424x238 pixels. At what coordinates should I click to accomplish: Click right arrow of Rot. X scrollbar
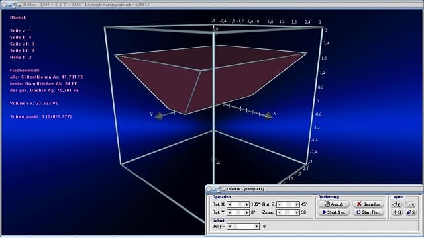pos(246,204)
